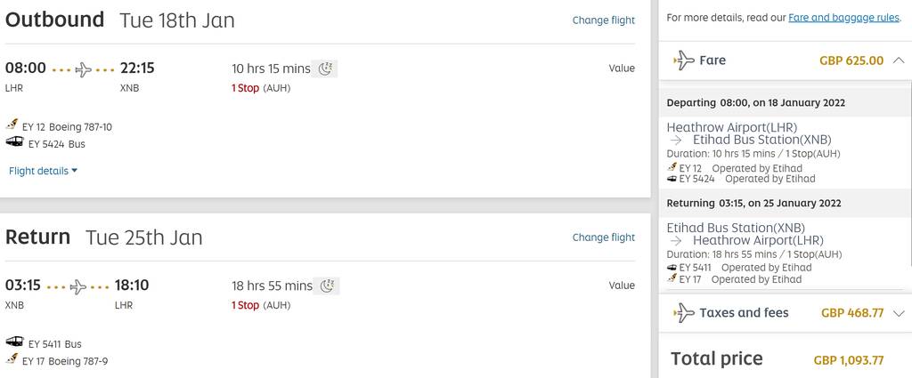Change the outbound flight
Viewport: 912px width, 378px height.
603,20
